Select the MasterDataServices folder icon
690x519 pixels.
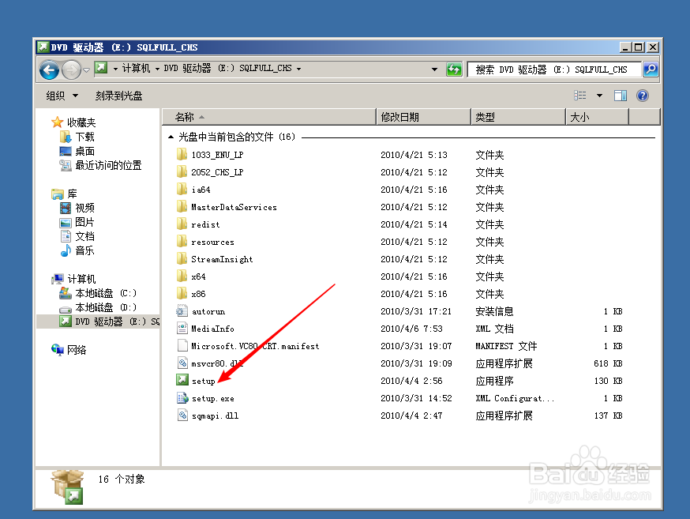182,206
